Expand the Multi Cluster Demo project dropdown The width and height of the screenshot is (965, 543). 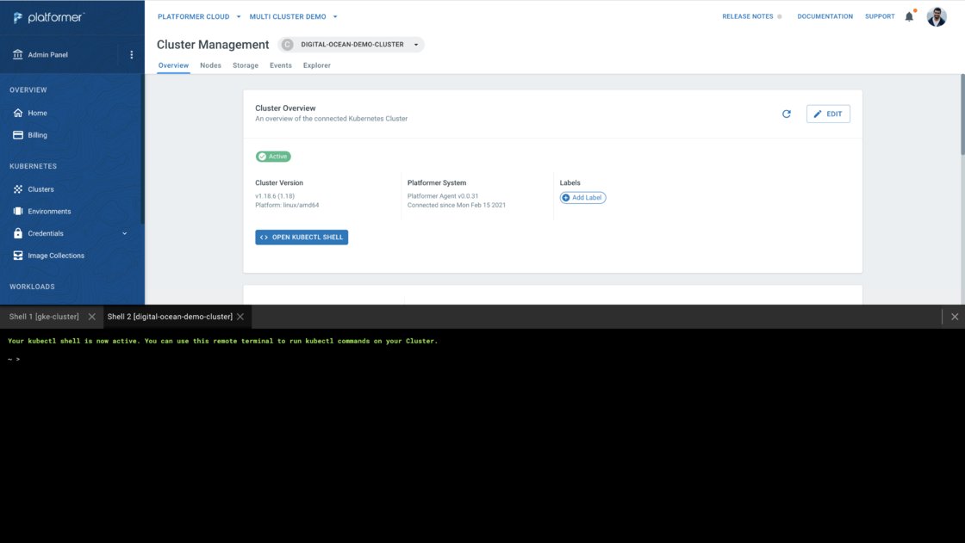click(335, 16)
